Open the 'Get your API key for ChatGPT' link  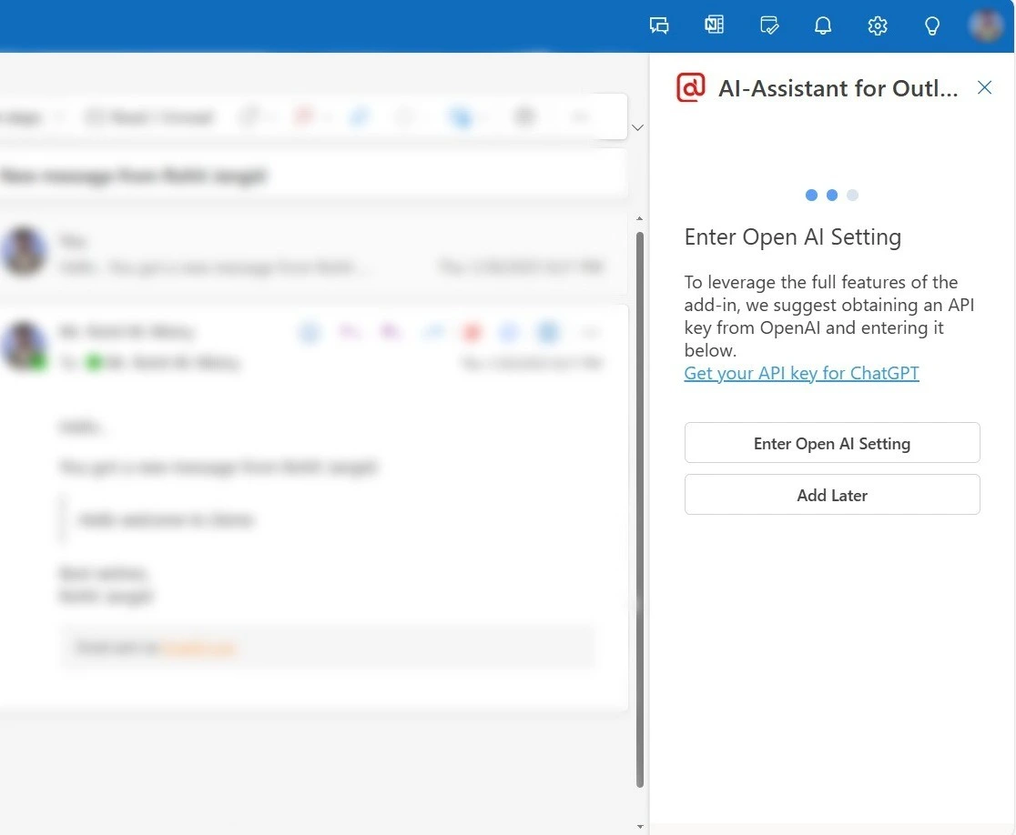[801, 374]
